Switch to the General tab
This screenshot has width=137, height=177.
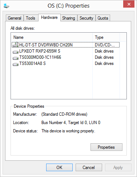click(15, 18)
